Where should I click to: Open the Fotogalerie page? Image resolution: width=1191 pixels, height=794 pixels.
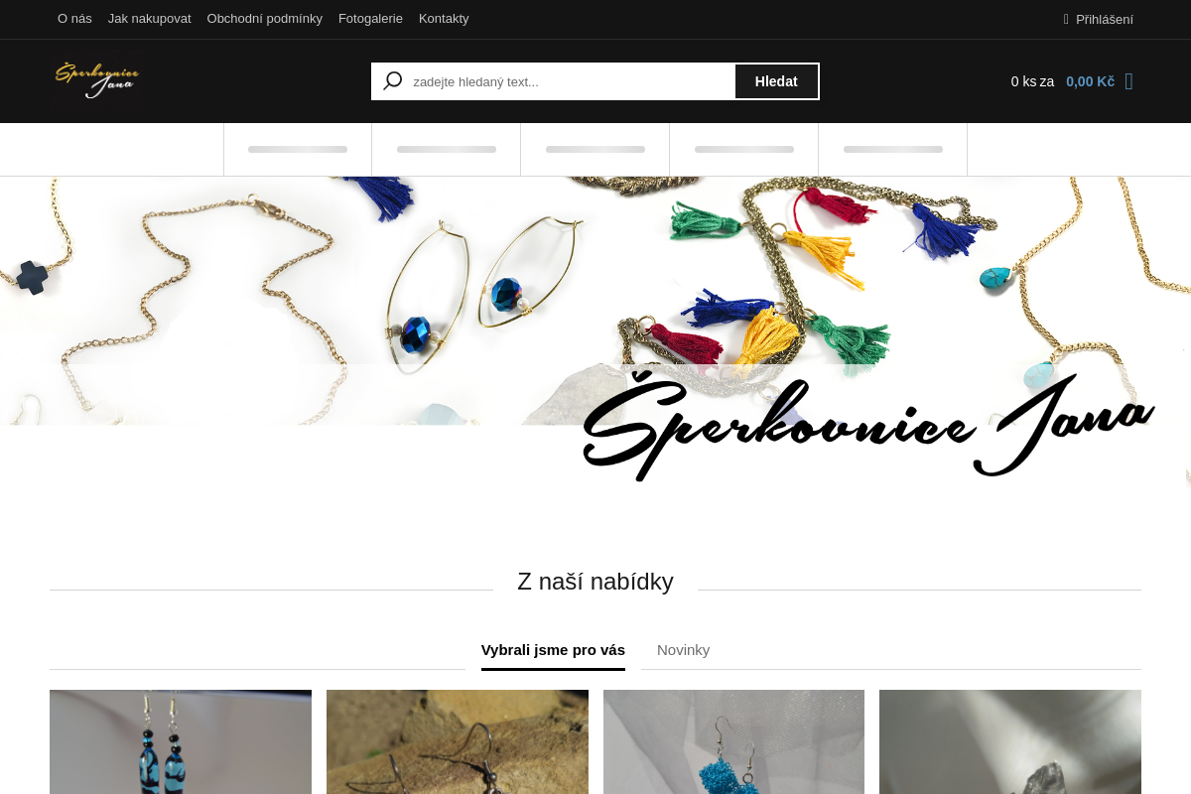click(x=370, y=19)
